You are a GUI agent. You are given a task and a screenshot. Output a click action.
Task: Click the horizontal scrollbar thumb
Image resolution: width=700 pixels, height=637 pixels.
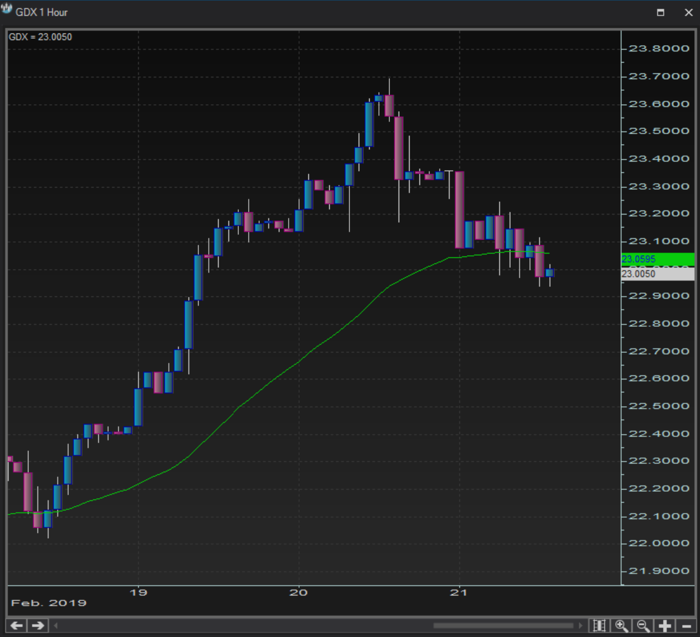[503, 625]
